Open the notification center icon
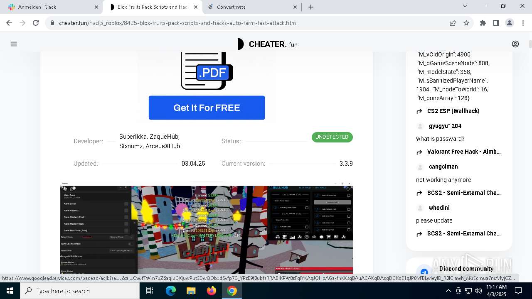 518,291
